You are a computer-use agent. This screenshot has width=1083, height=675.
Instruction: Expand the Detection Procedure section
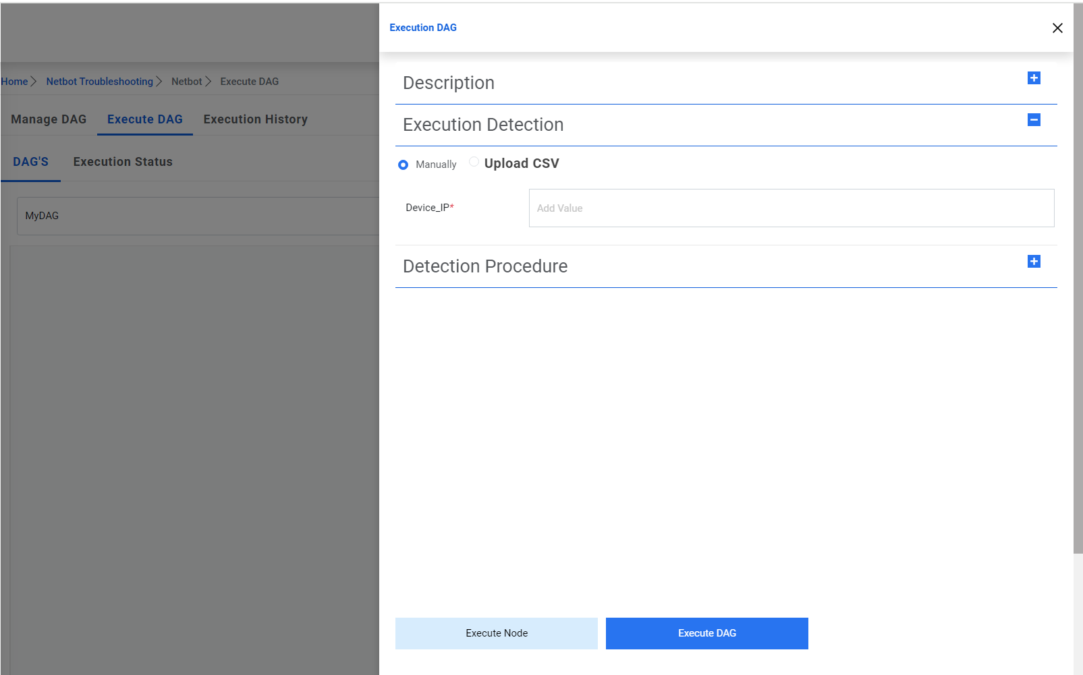click(1034, 261)
